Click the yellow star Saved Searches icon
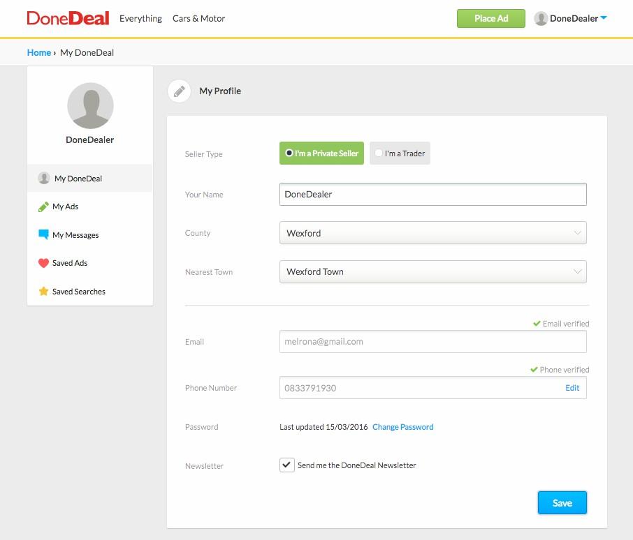This screenshot has height=540, width=633. click(43, 292)
